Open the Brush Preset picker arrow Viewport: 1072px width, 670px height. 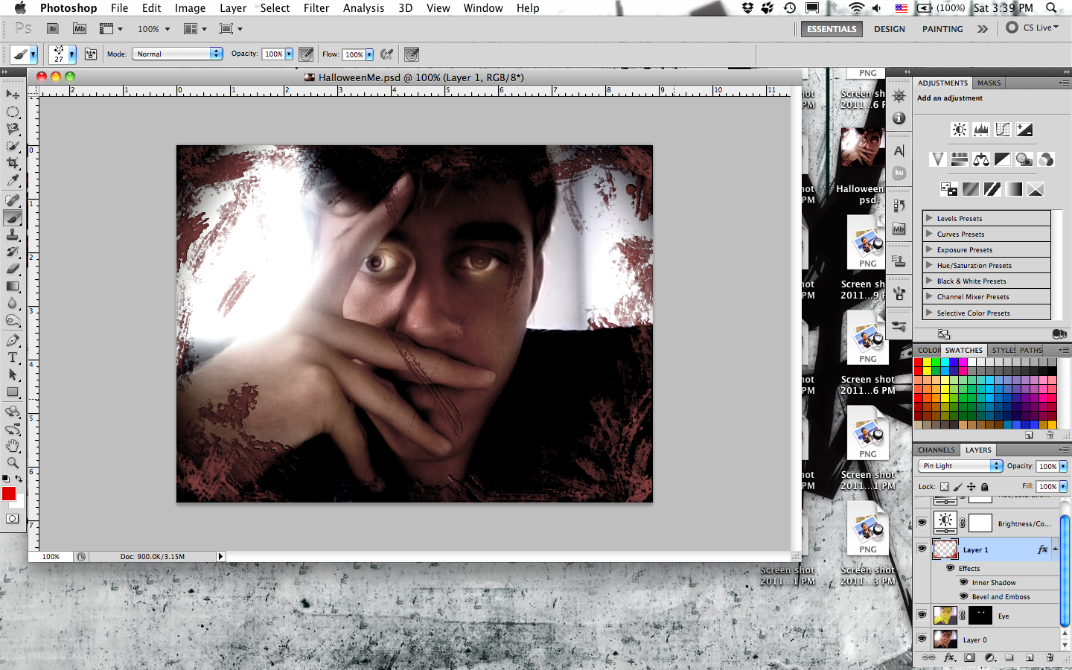click(x=71, y=54)
